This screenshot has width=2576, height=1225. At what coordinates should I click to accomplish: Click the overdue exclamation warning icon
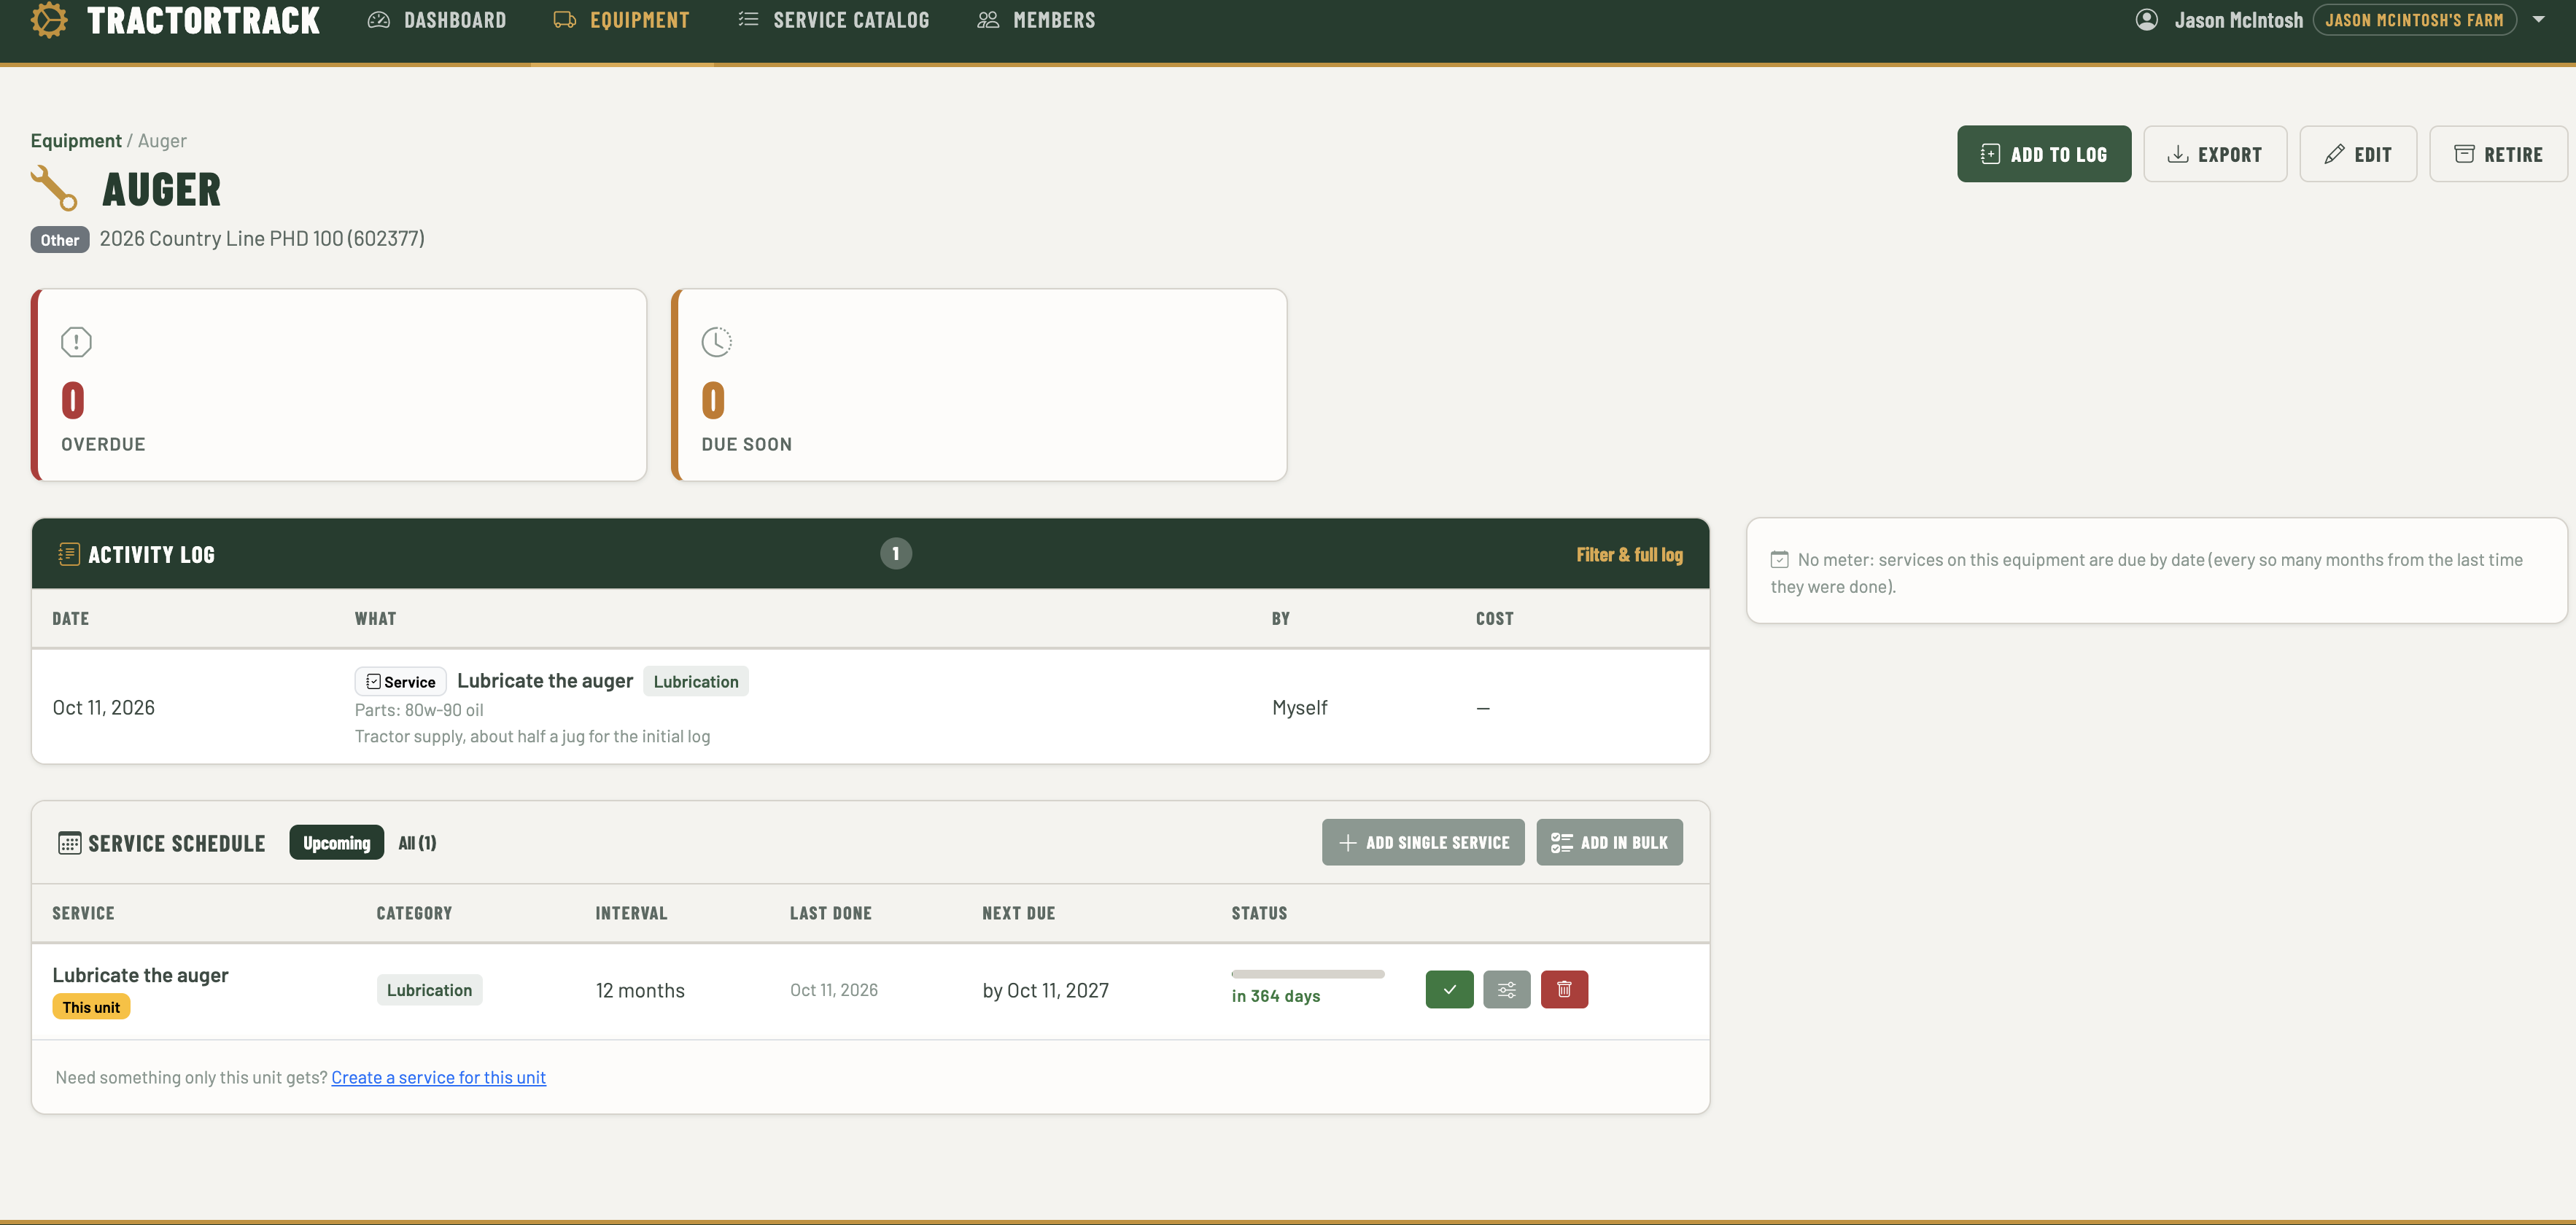(76, 342)
